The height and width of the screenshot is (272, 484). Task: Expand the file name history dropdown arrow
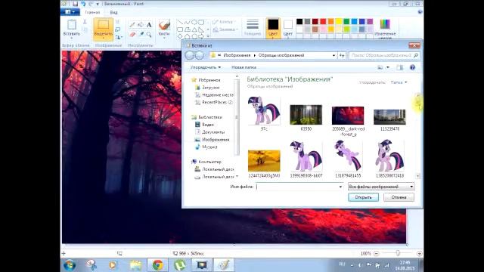(340, 187)
